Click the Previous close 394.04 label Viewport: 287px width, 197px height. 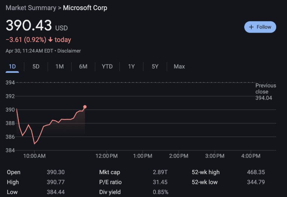click(x=265, y=92)
